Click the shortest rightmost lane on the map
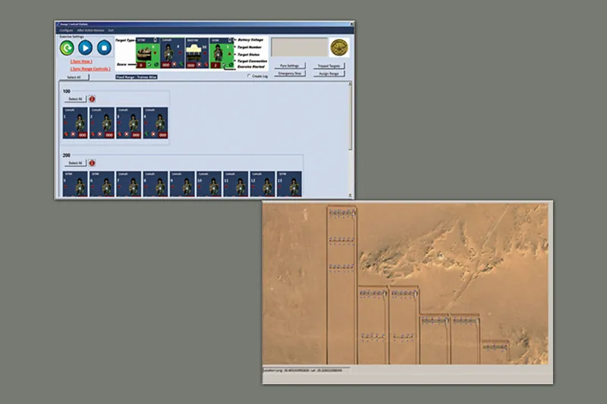The width and height of the screenshot is (607, 404). pyautogui.click(x=495, y=352)
